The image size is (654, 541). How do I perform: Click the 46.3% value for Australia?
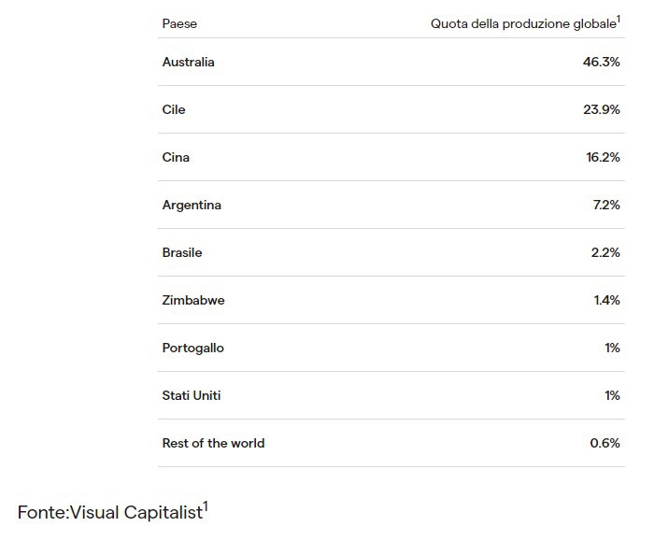601,63
